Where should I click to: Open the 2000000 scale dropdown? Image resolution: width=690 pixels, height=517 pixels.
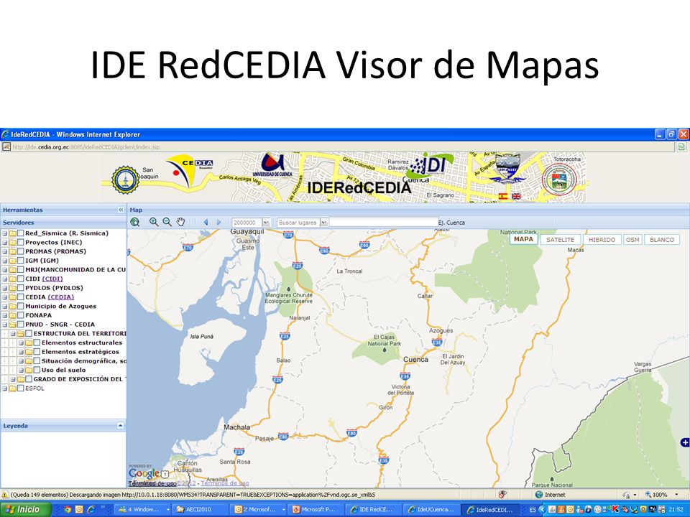[266, 223]
